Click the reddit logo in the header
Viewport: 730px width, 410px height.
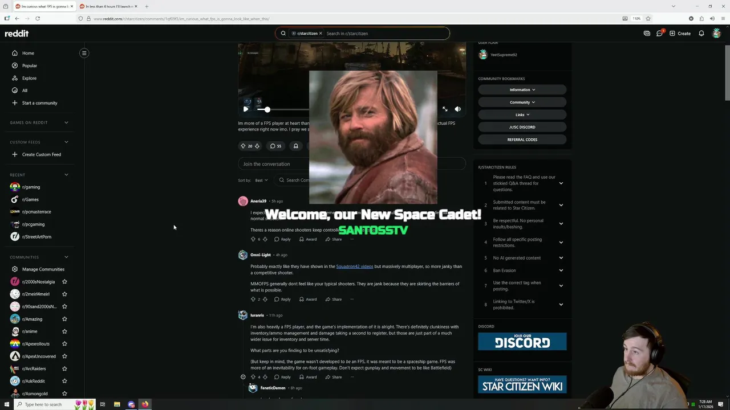tap(17, 34)
